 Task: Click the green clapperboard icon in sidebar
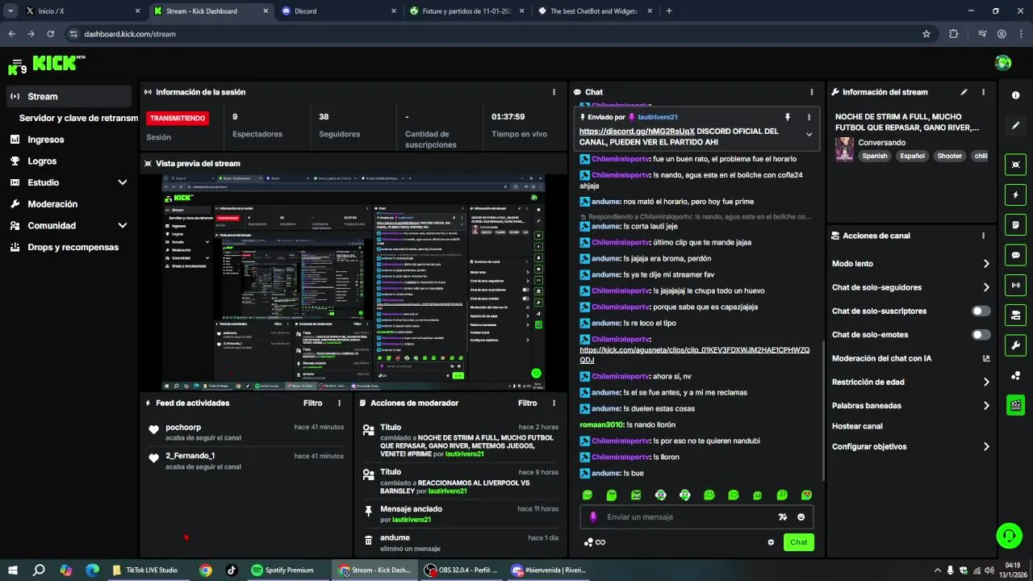[x=1015, y=405]
